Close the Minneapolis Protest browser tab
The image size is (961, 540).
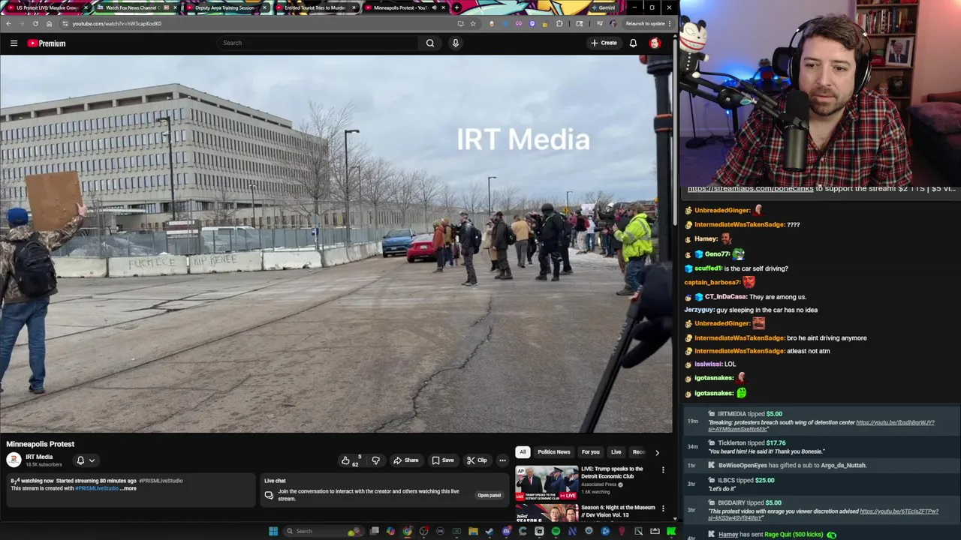(443, 7)
